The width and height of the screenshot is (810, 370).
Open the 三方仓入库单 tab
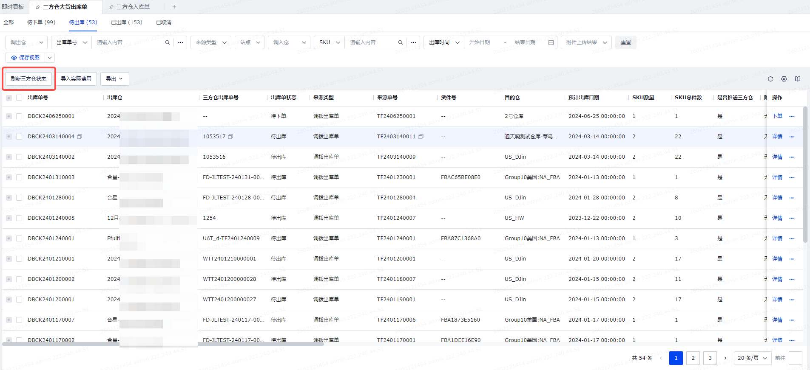[133, 7]
